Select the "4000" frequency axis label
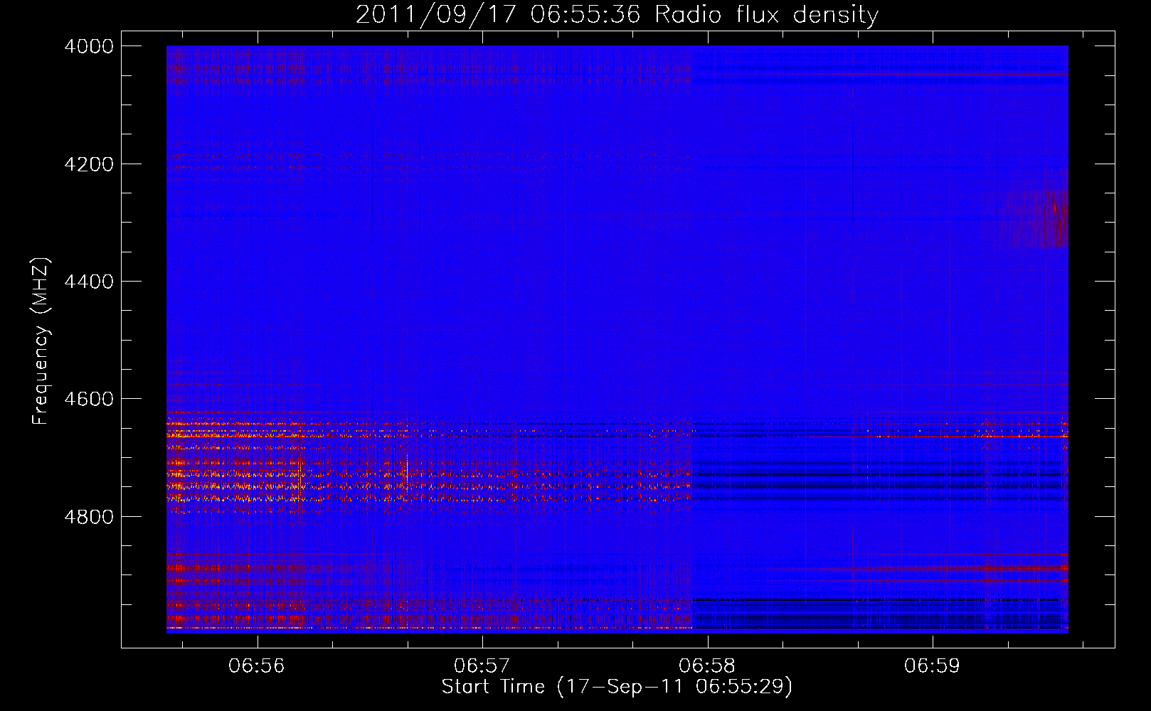Screen dimensions: 1151x711 (x=89, y=46)
